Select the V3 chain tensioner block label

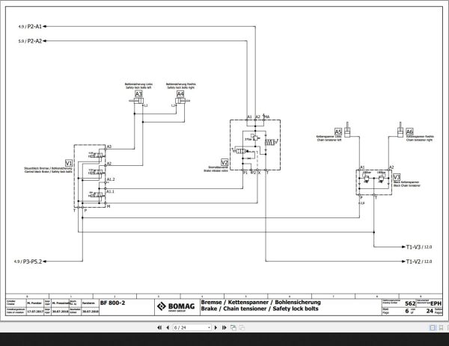[397, 177]
